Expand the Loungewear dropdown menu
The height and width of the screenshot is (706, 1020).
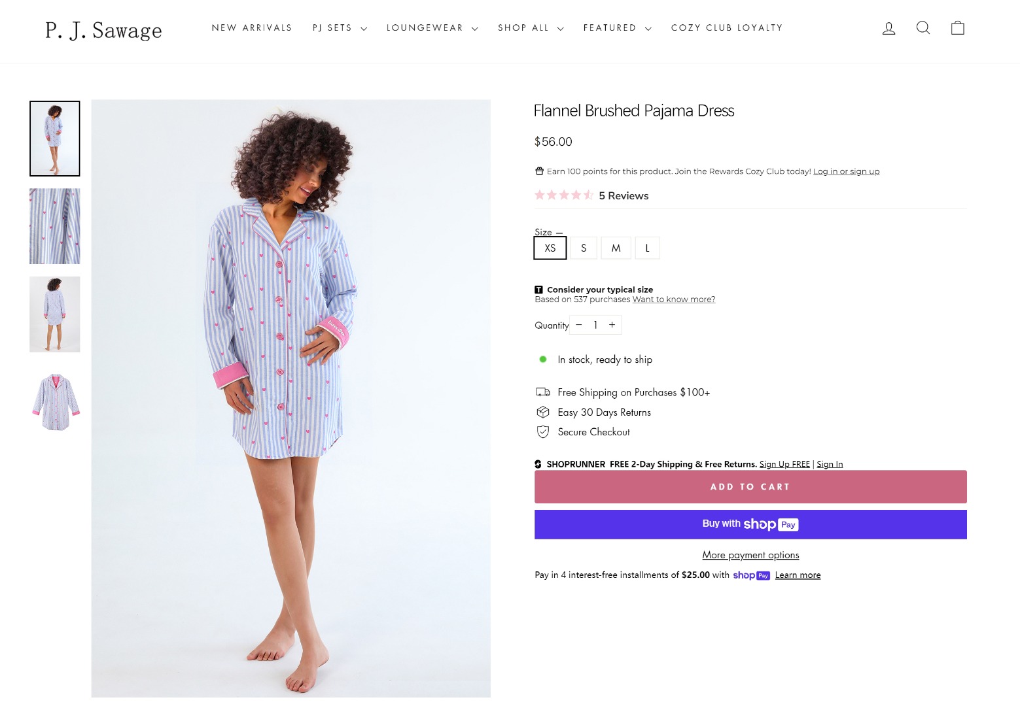(432, 28)
